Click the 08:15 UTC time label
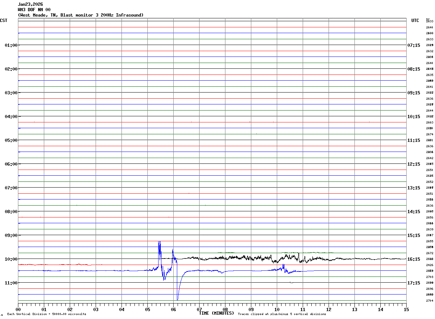Image resolution: width=435 pixels, height=319 pixels. tap(414, 69)
